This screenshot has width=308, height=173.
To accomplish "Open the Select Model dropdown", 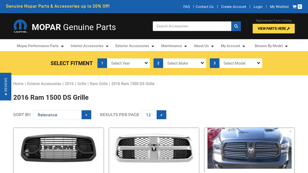I will (x=241, y=63).
